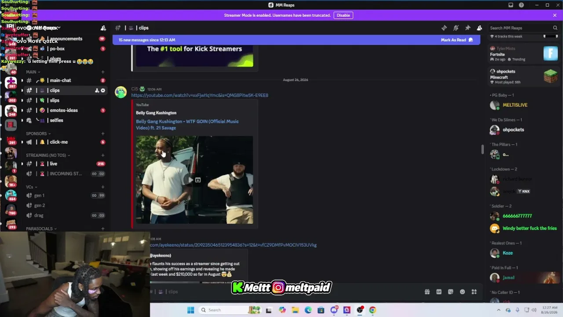Open the clips channel settings gear

click(x=103, y=90)
